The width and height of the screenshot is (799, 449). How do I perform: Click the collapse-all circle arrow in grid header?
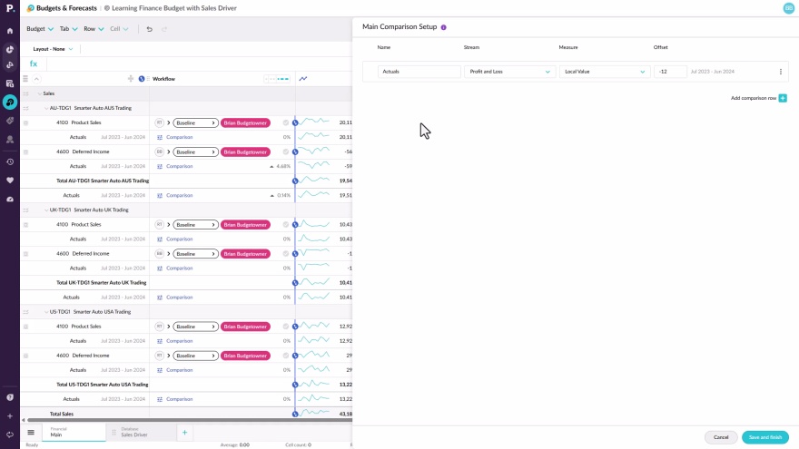click(36, 78)
